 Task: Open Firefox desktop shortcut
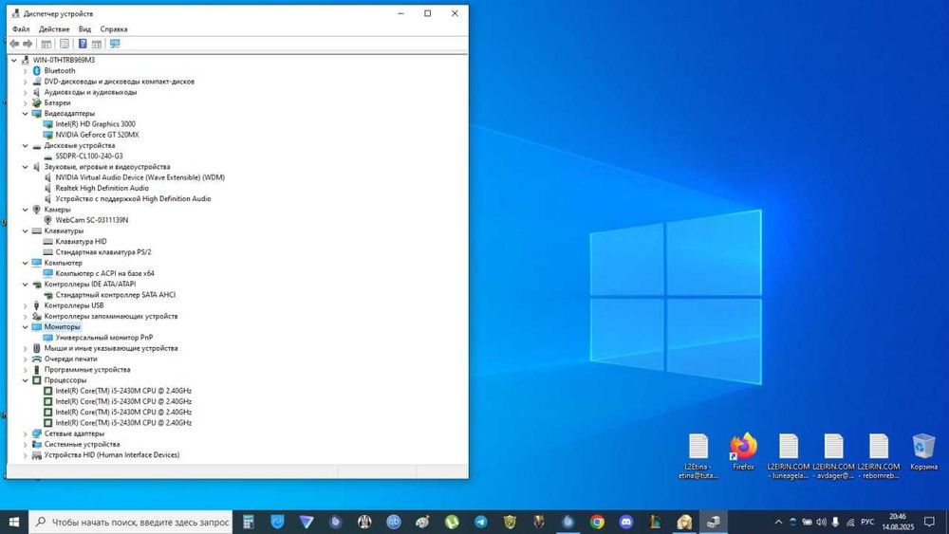743,451
